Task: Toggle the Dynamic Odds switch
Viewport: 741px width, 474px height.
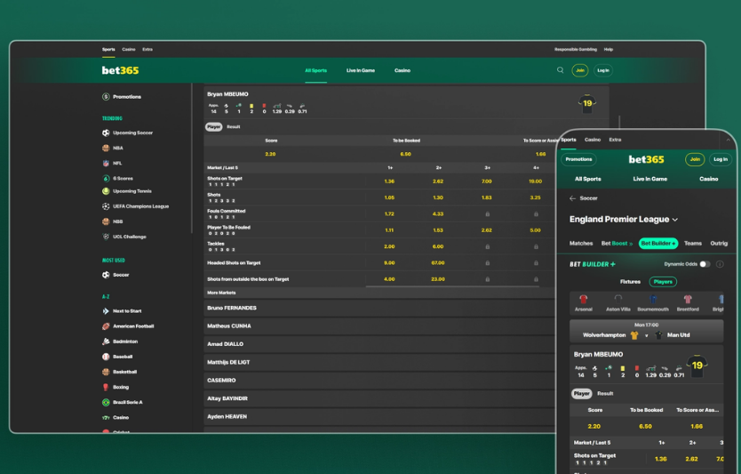Action: point(705,264)
